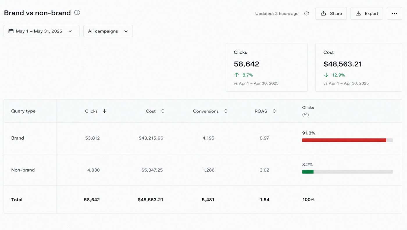
Task: Click the Share button
Action: click(x=331, y=13)
